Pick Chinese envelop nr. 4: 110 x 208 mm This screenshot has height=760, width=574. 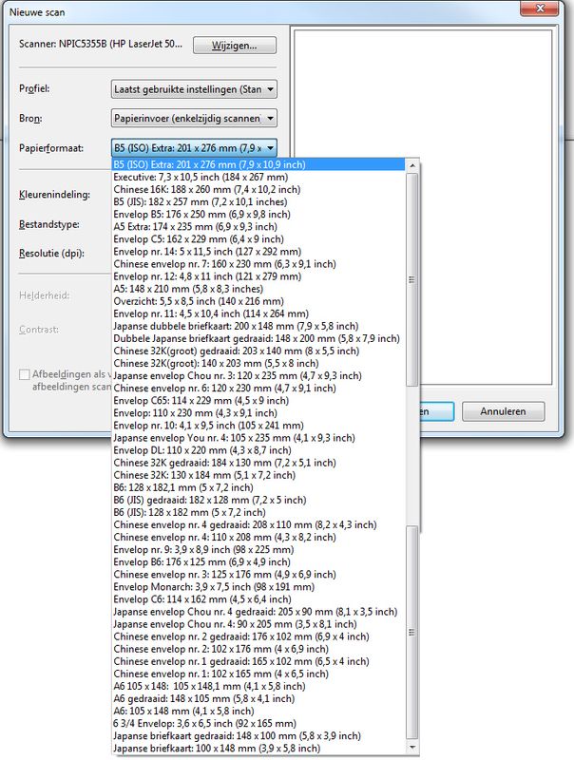[258, 537]
